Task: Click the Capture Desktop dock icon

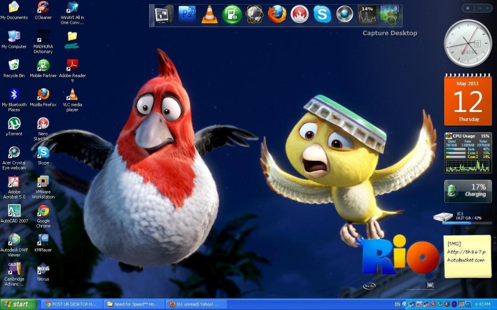Action: tap(390, 14)
